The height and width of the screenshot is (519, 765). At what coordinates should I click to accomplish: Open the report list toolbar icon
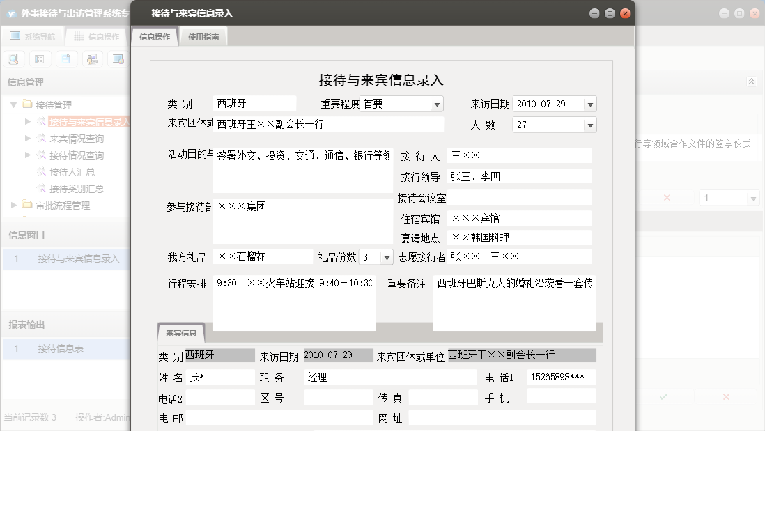(40, 59)
